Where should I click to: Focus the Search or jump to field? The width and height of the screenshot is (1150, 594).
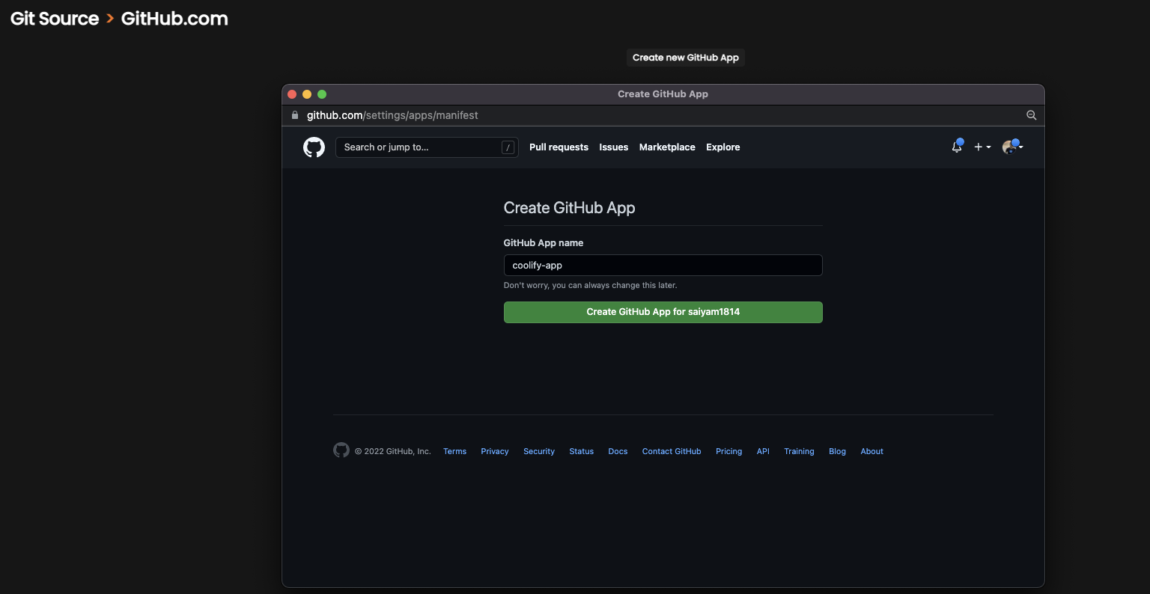pos(427,147)
